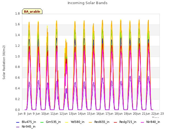Click the Incoming Solar Bands chart title
Screen dimensions: 176x132
click(87, 3)
